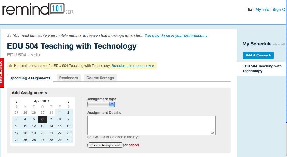The height and width of the screenshot is (157, 287).
Task: Choose April 26 on the calendar
Action: (x=34, y=140)
